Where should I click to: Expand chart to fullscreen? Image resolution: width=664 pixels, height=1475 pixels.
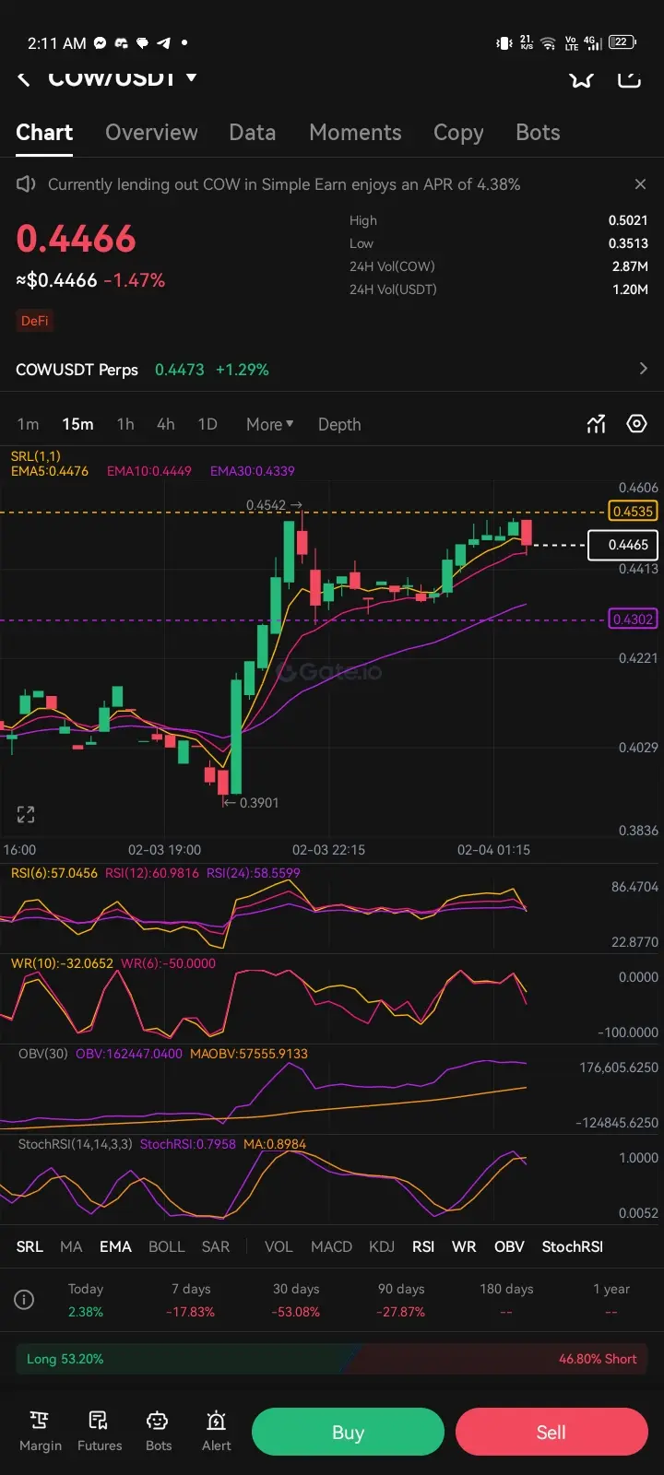[26, 814]
